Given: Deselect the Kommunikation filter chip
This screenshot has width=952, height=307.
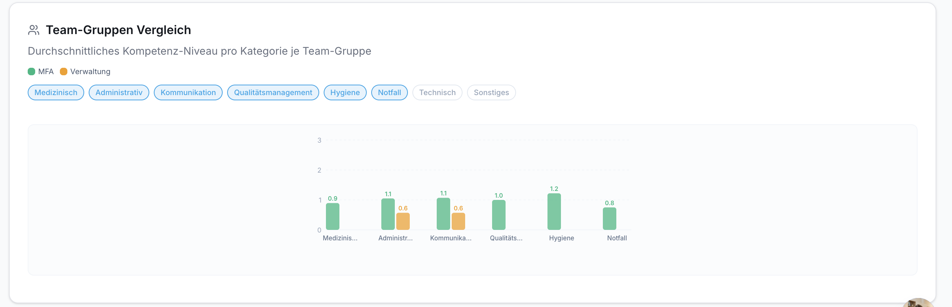Looking at the screenshot, I should pyautogui.click(x=188, y=92).
